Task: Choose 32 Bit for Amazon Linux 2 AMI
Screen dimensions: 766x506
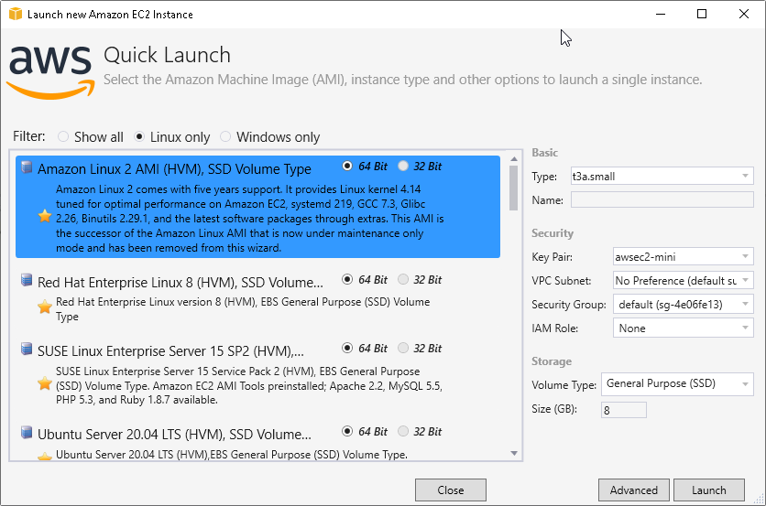Action: click(x=420, y=167)
